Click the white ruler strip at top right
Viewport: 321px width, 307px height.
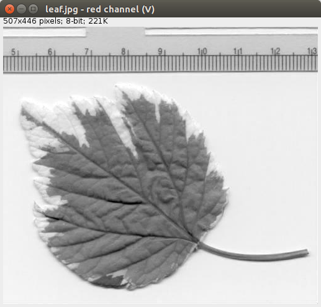click(x=232, y=32)
